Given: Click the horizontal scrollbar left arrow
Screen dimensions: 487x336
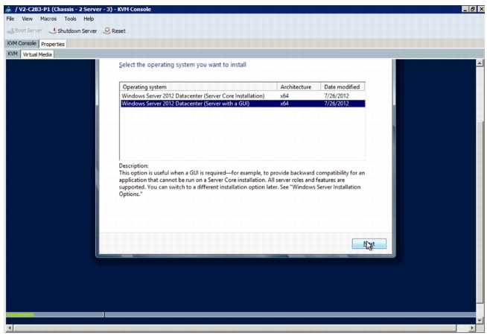Looking at the screenshot, I should [x=10, y=328].
